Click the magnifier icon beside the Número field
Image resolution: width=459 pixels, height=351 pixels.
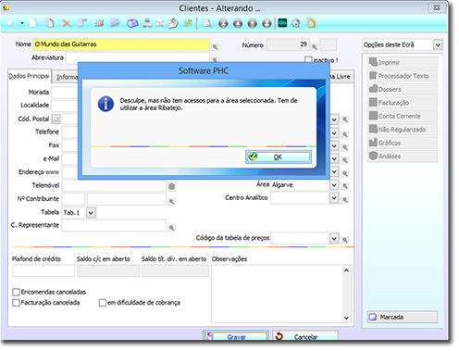tap(315, 47)
